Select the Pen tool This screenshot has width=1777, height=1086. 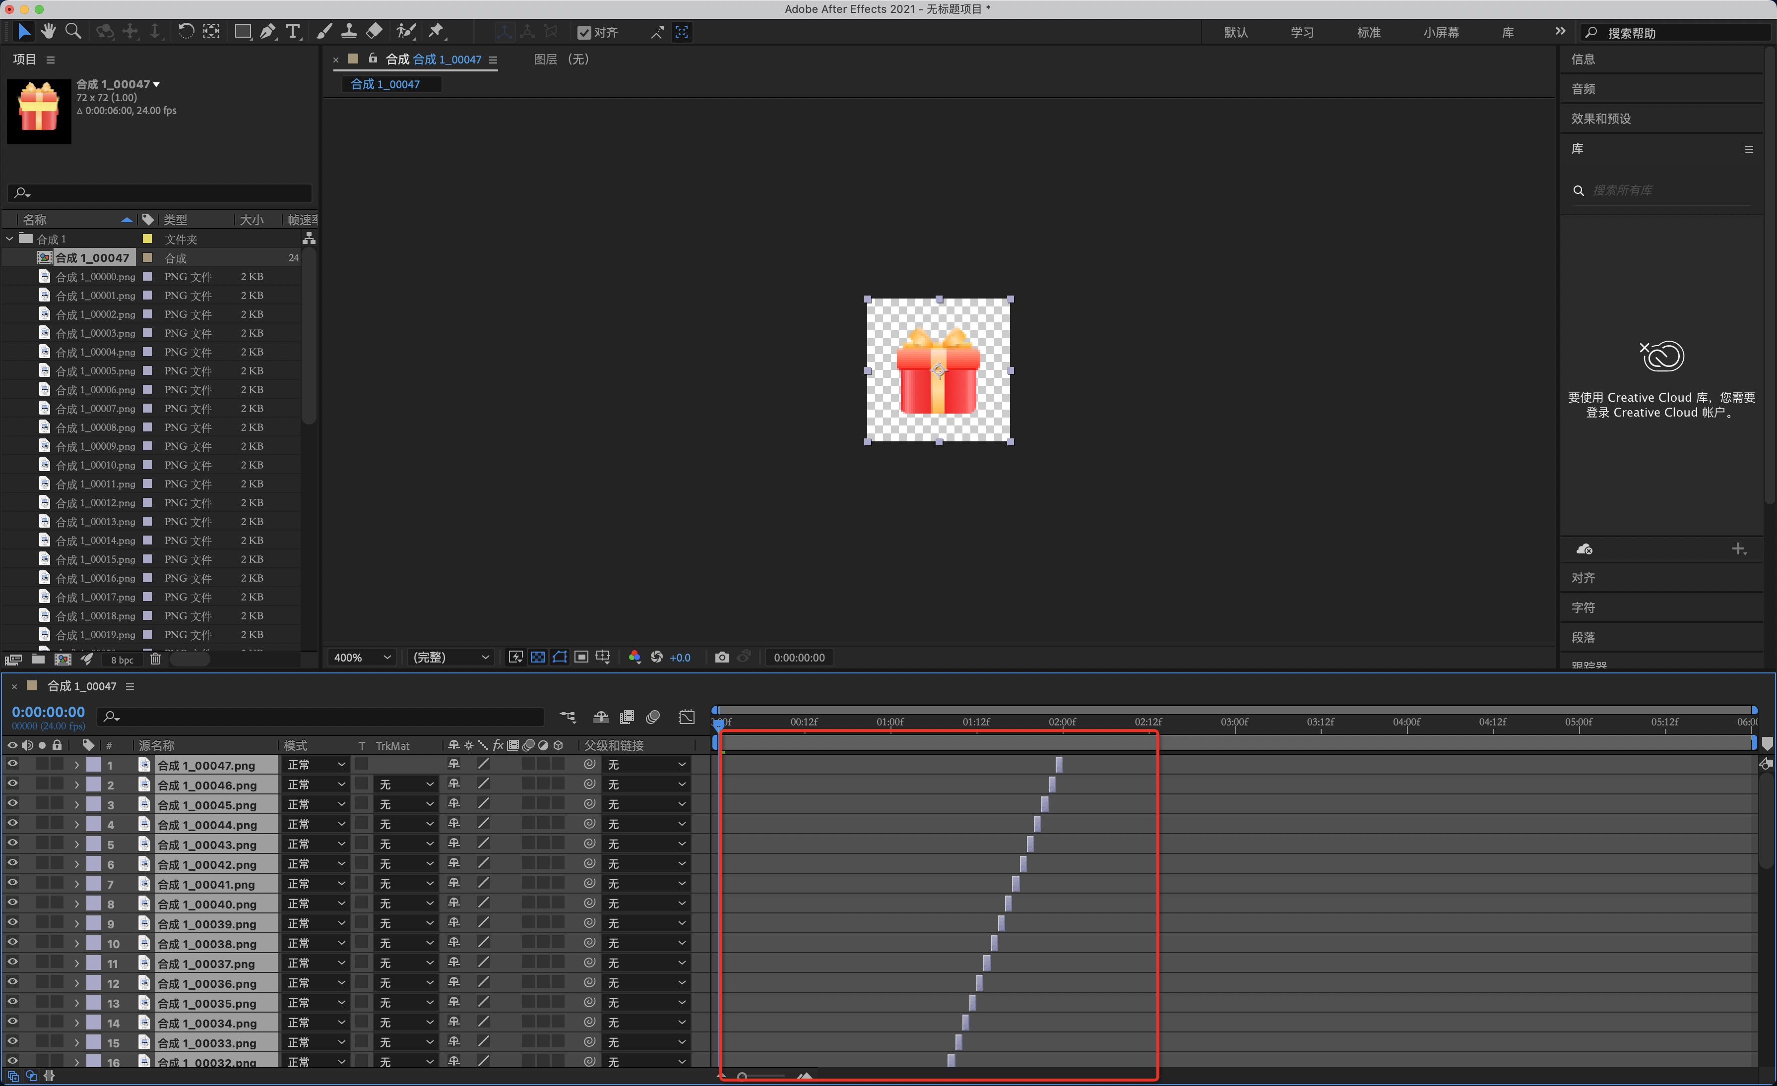pos(267,31)
